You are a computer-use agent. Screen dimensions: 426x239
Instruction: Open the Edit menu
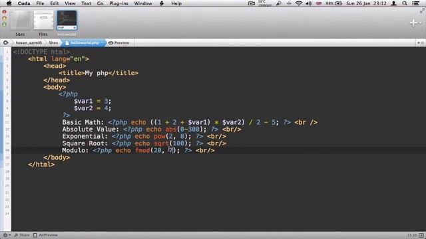pyautogui.click(x=55, y=3)
